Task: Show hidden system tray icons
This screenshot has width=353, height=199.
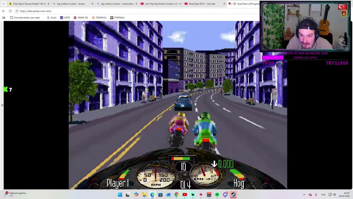Action: pos(304,195)
